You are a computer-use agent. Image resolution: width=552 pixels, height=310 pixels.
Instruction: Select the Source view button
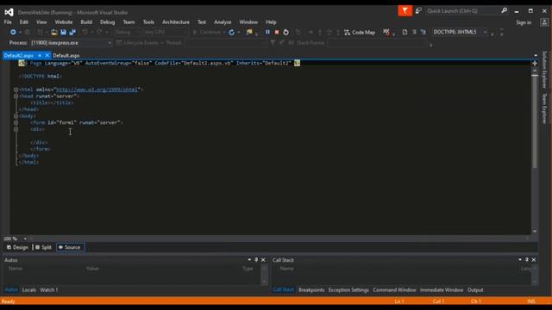coord(70,247)
